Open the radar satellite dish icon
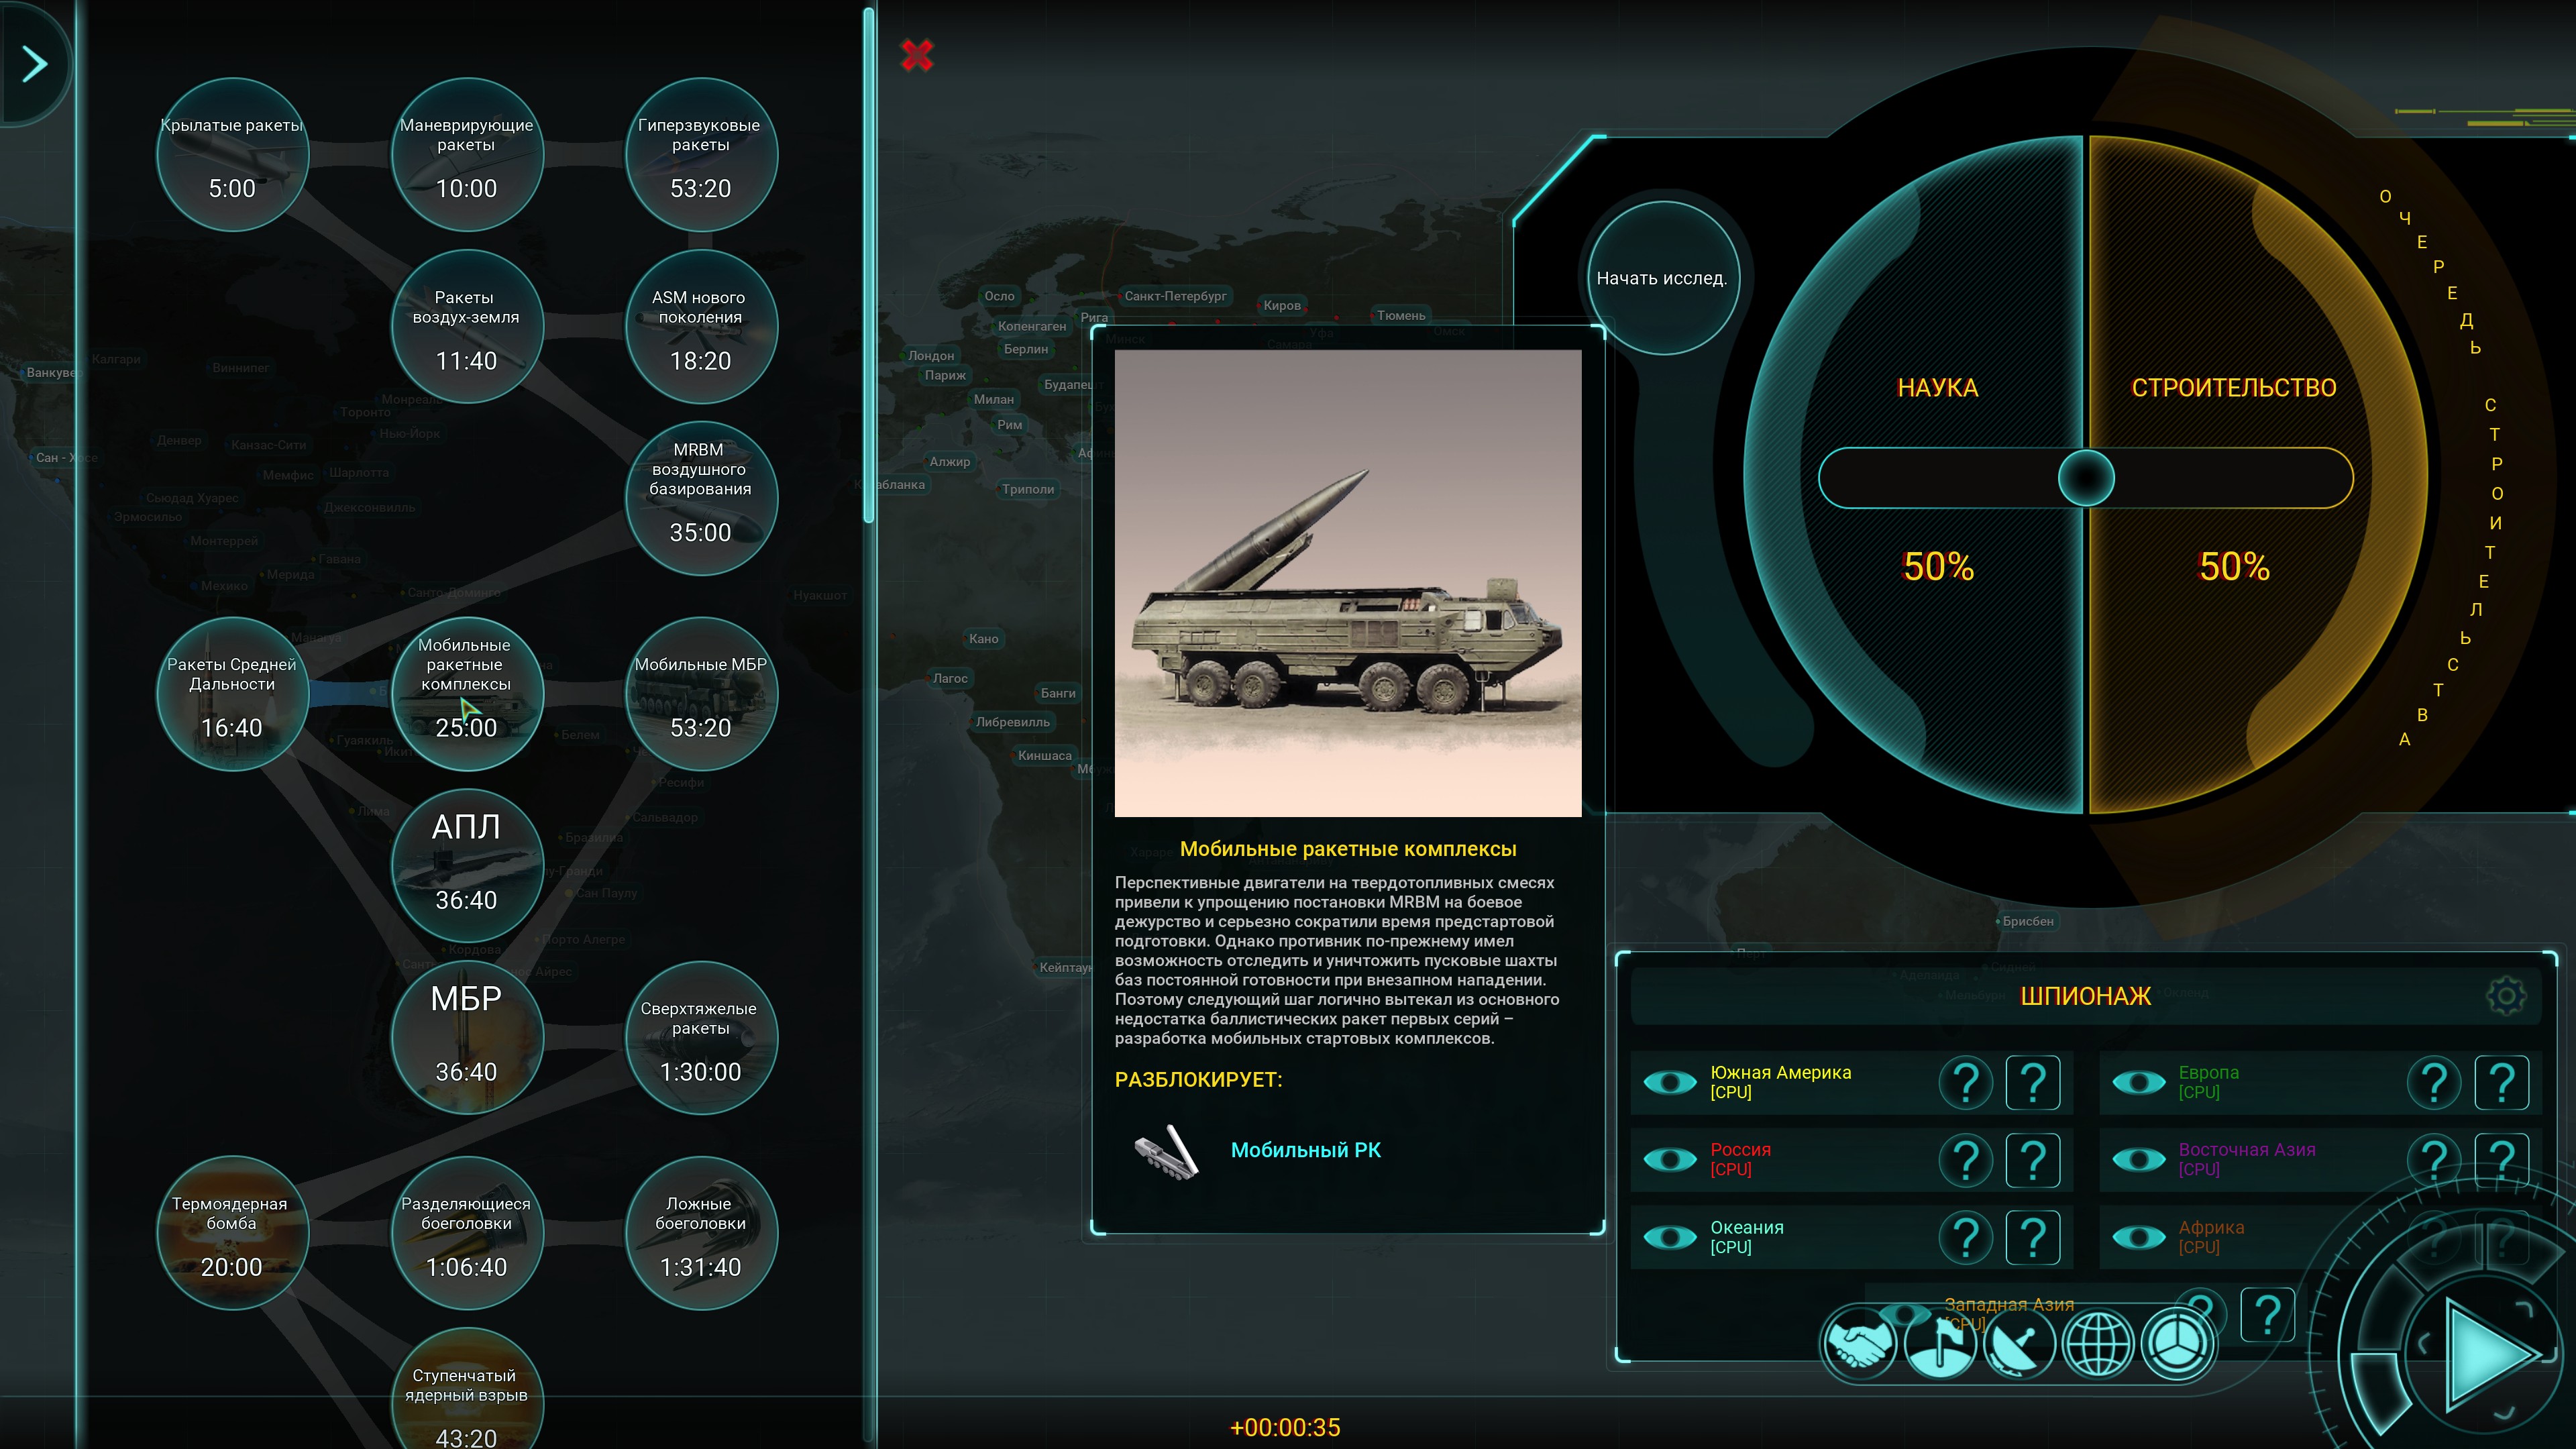The image size is (2576, 1449). 2019,1343
